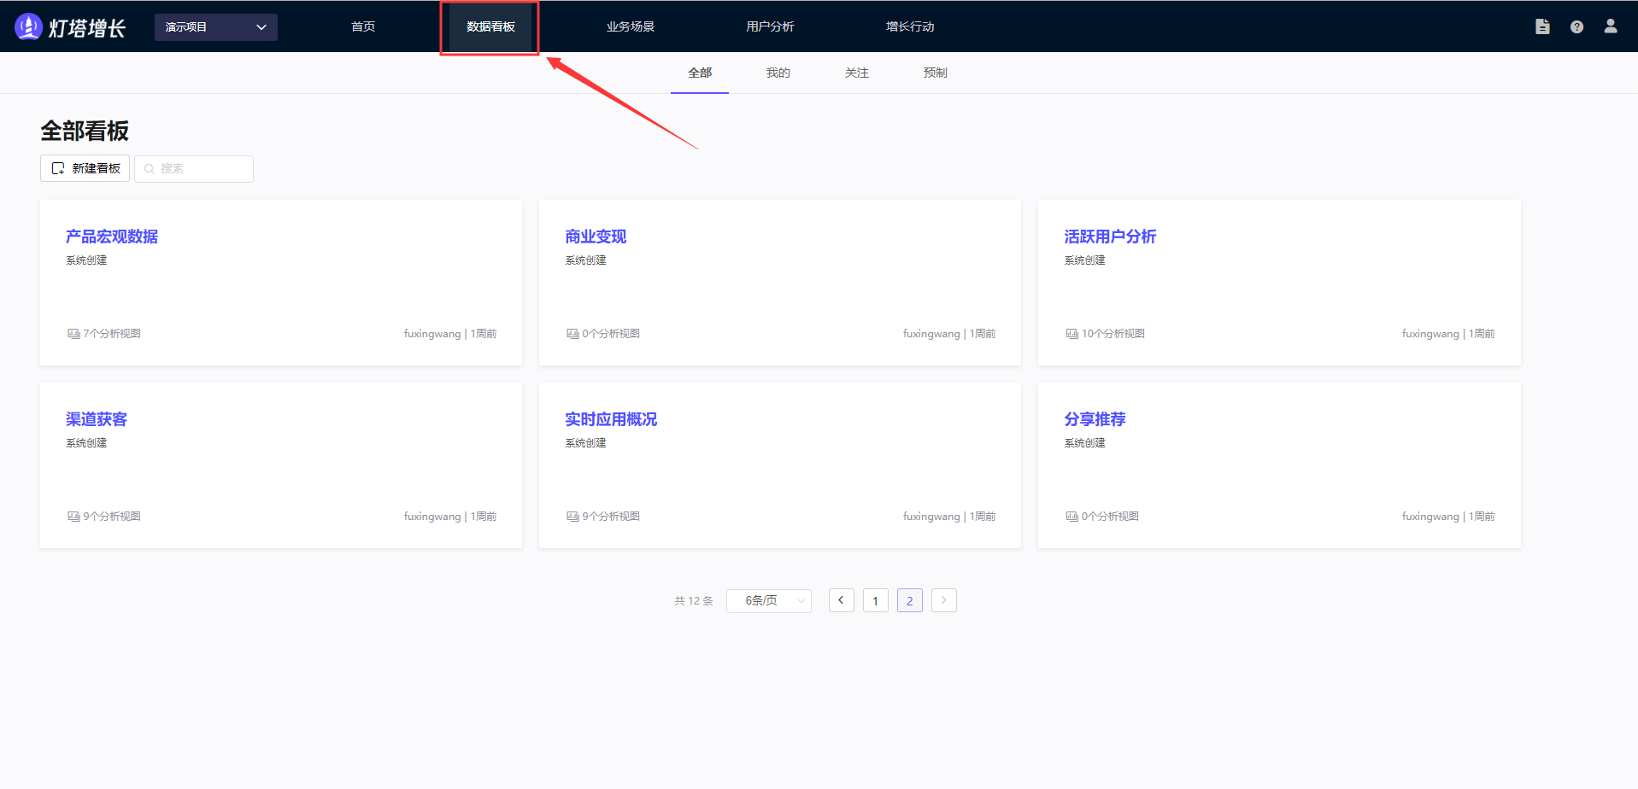Open the 商业变现 dashboard

point(596,237)
